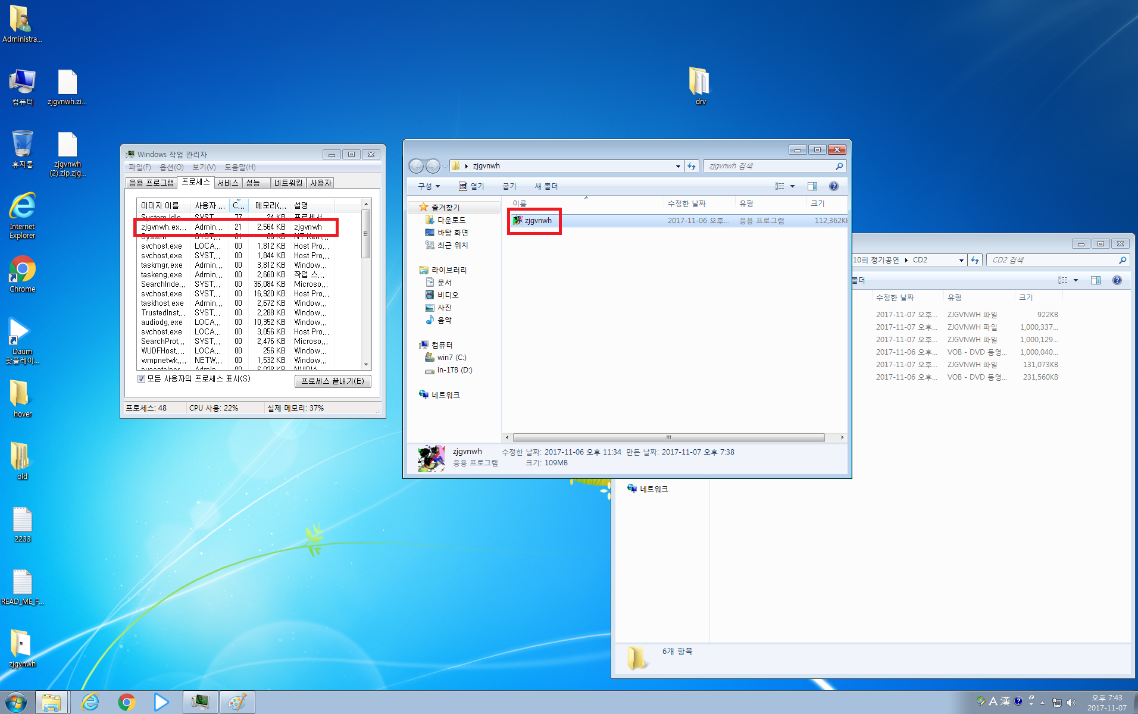This screenshot has width=1138, height=714.
Task: Launch Chrome from desktop shortcut
Action: (22, 274)
